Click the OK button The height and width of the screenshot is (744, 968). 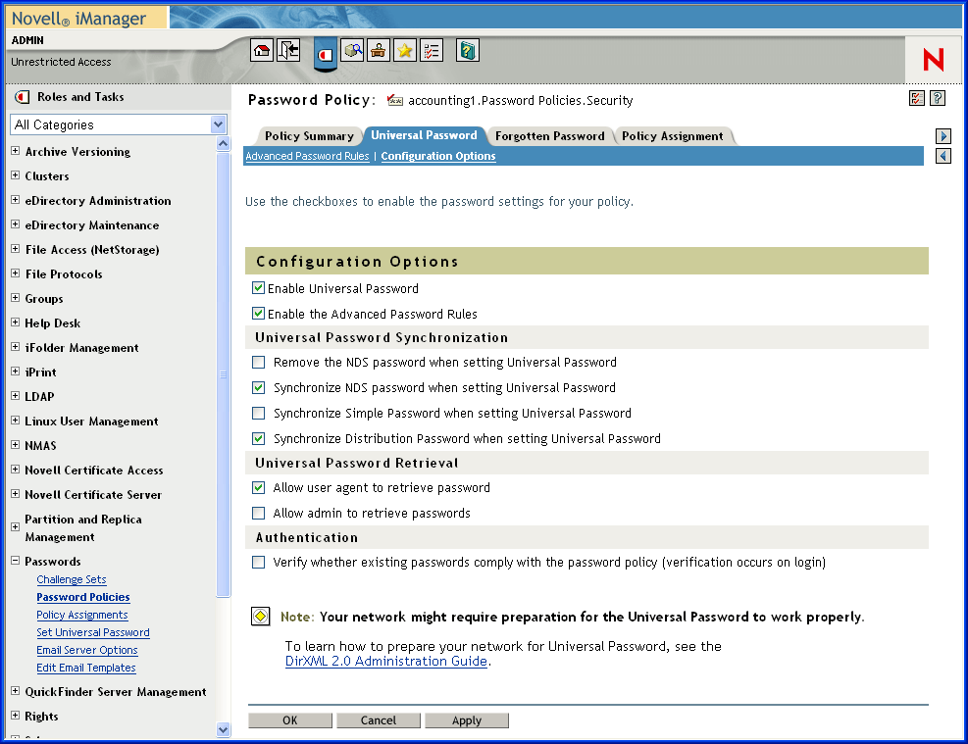pyautogui.click(x=290, y=719)
